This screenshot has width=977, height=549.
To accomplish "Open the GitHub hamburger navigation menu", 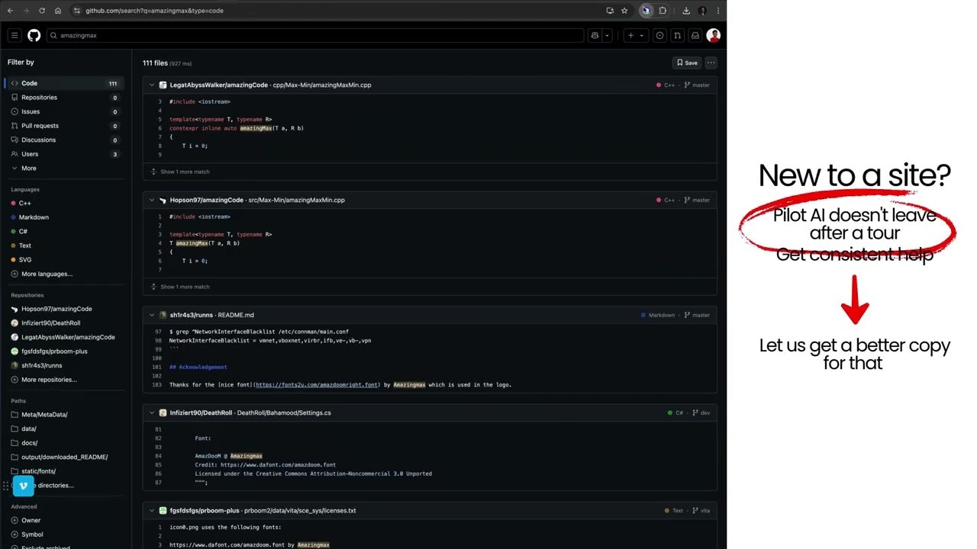I will 15,35.
